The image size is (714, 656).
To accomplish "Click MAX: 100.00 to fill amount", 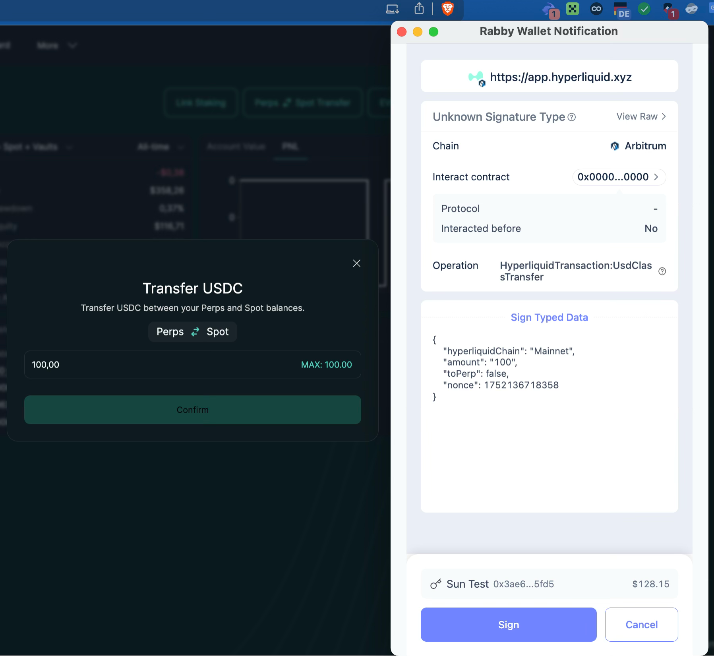I will [326, 365].
